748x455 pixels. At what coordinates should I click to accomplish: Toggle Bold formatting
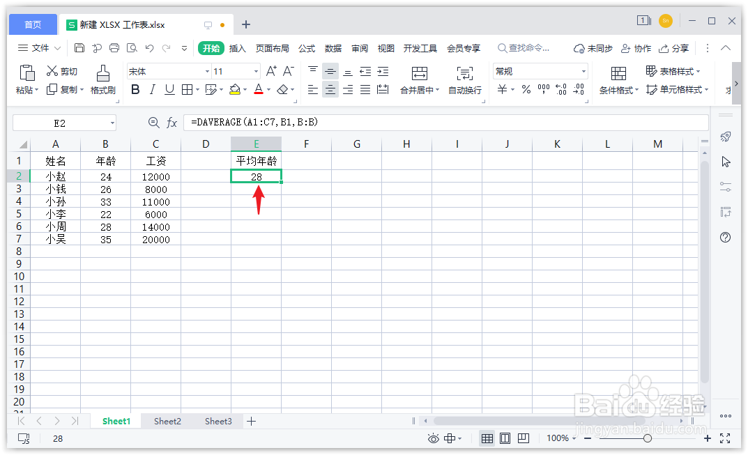tap(135, 89)
